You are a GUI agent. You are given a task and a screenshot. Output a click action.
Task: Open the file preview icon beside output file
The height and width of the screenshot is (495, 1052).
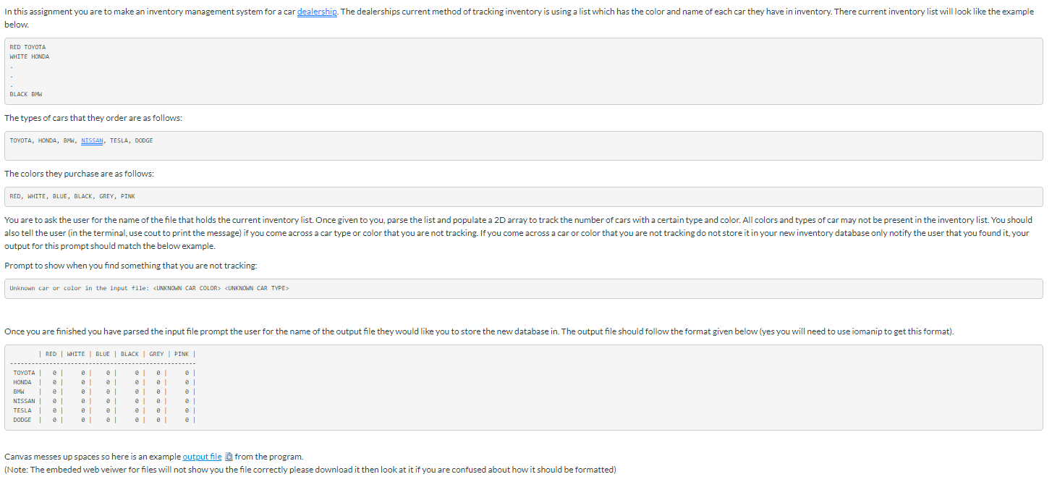(x=229, y=457)
